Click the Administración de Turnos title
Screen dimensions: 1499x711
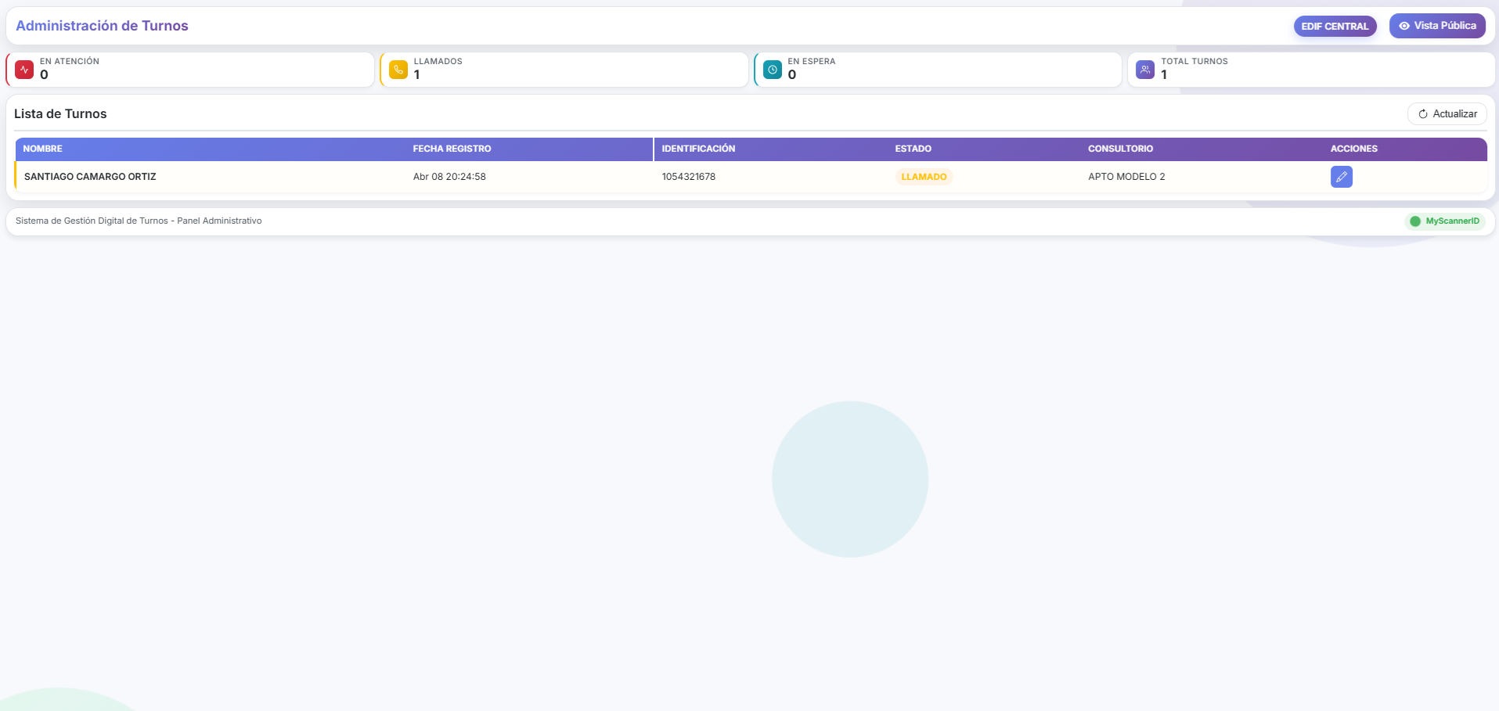point(102,26)
